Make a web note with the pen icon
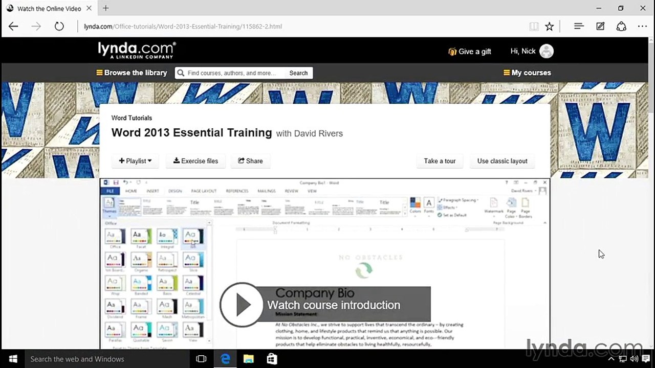The width and height of the screenshot is (655, 368). coord(600,27)
